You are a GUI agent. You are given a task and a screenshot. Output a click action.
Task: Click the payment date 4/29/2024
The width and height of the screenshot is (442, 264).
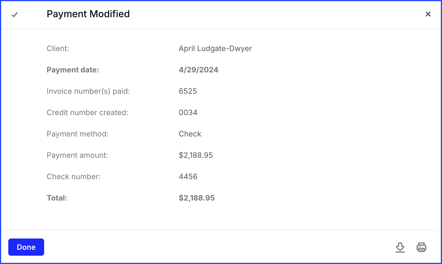198,70
